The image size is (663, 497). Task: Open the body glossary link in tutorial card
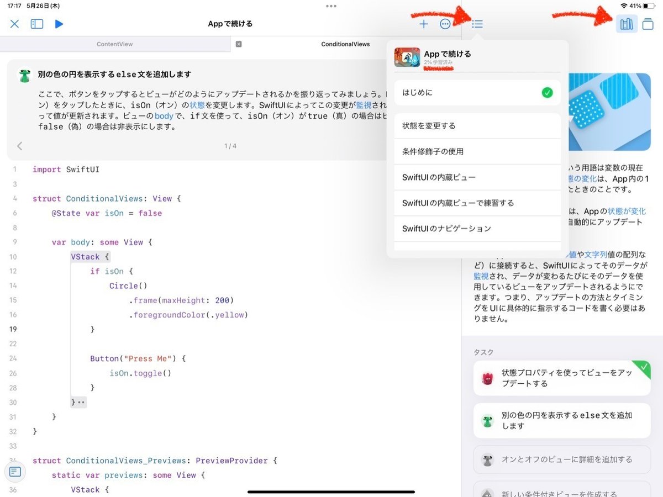point(164,115)
